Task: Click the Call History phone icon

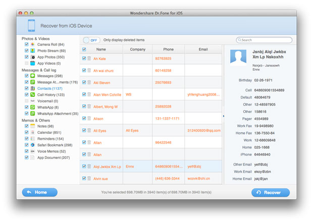Action: point(32,94)
